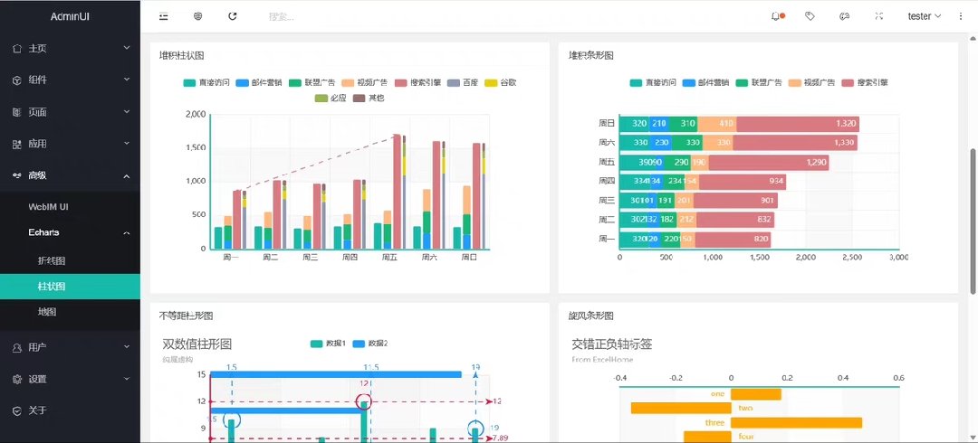
Task: Click the shield icon beside 关于
Action: pyautogui.click(x=17, y=410)
